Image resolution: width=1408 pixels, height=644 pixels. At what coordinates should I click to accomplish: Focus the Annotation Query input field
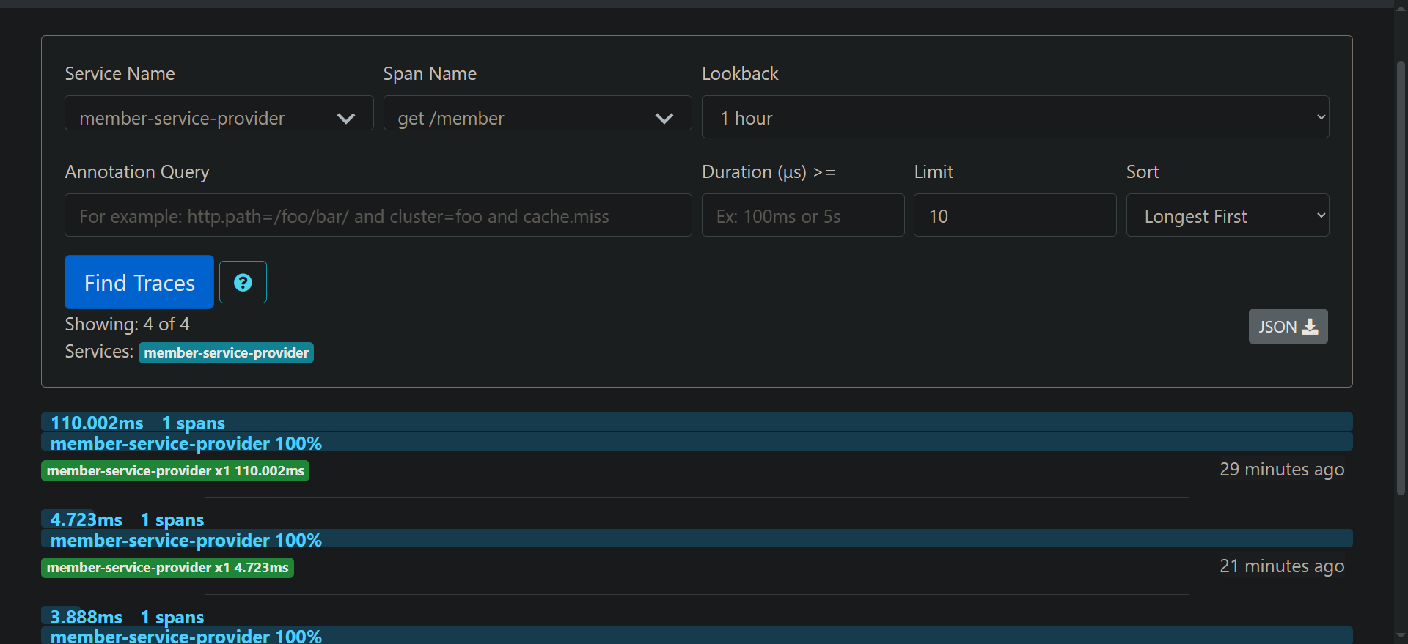tap(378, 215)
